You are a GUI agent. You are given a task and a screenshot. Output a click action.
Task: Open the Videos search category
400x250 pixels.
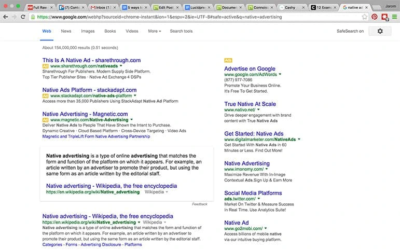tap(132, 31)
